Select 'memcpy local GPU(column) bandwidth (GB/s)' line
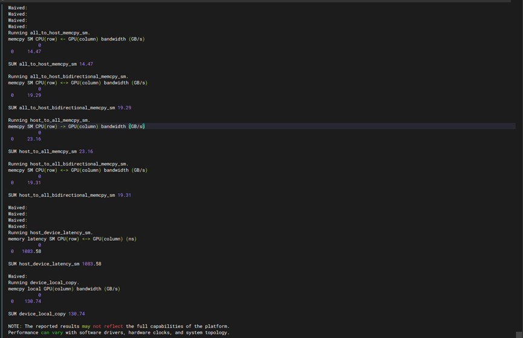 point(64,289)
